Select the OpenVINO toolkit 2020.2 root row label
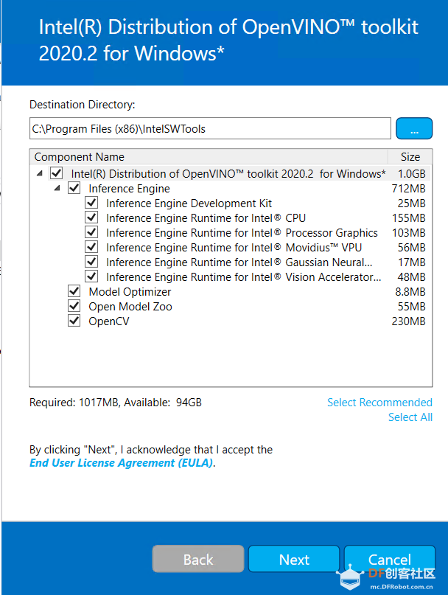This screenshot has height=595, width=448. tap(228, 174)
